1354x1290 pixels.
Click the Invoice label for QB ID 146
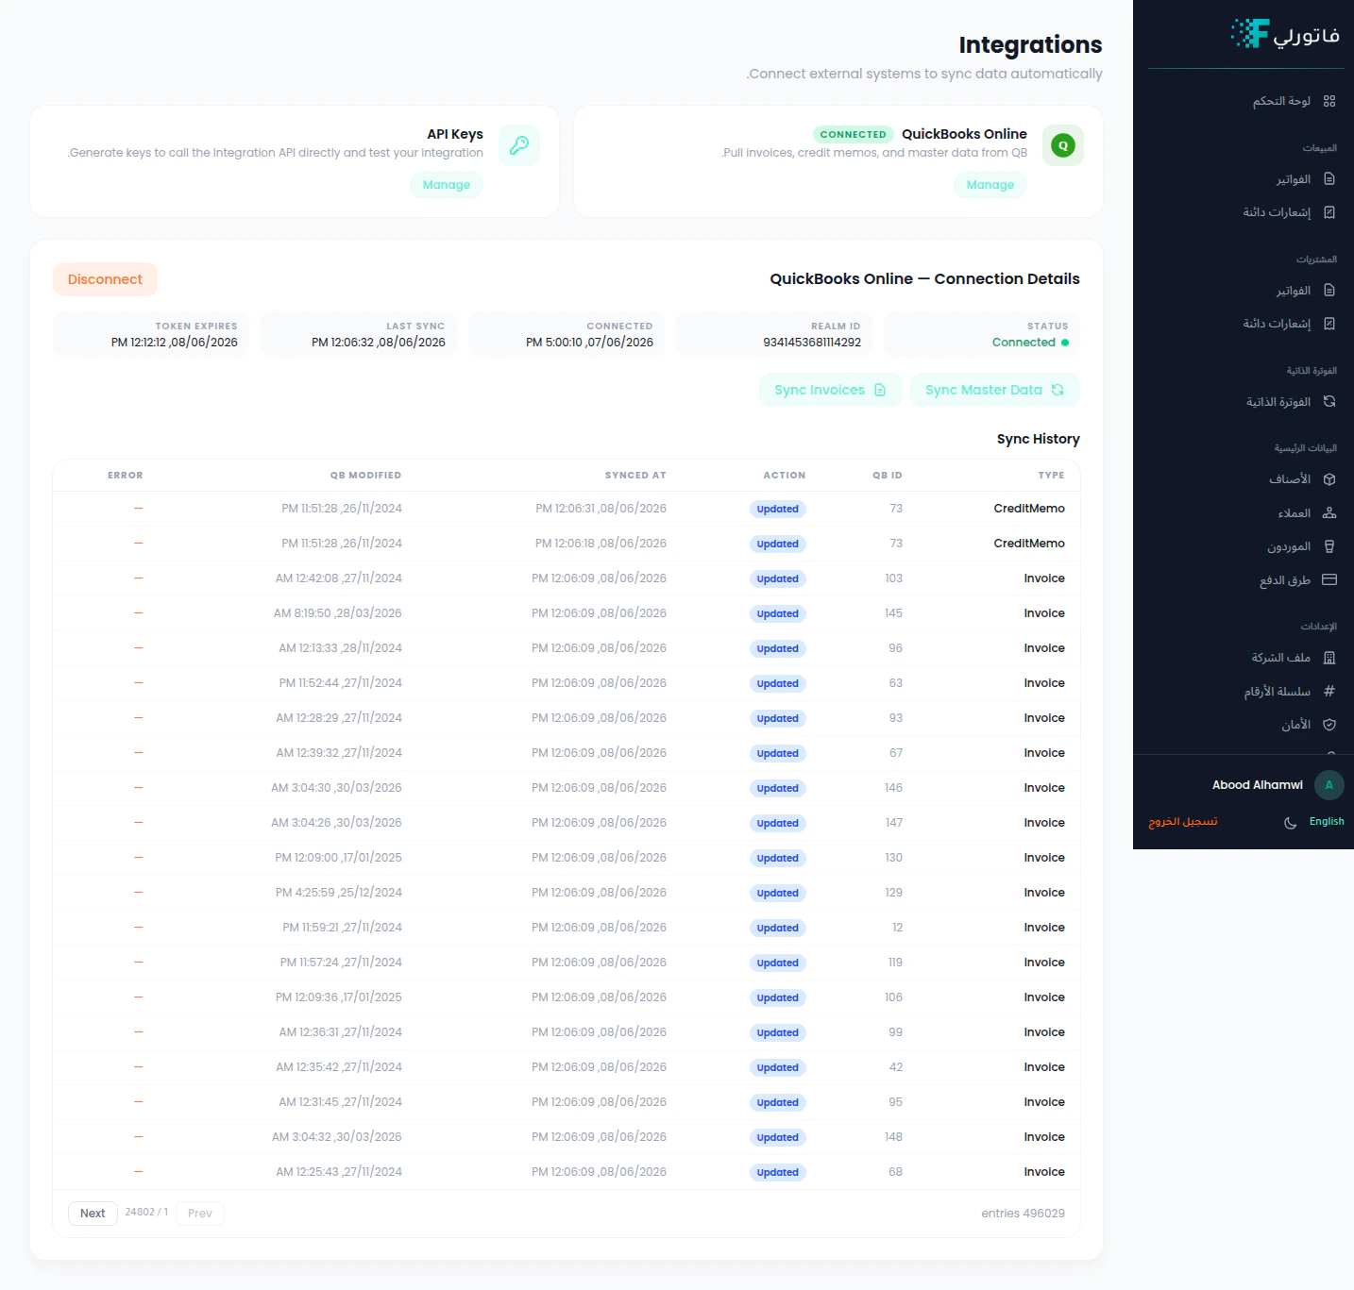pyautogui.click(x=1044, y=788)
